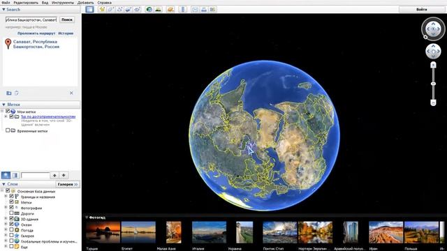This screenshot has height=251, width=447.
Task: Select the Add Polygon tool
Action: tap(111, 9)
